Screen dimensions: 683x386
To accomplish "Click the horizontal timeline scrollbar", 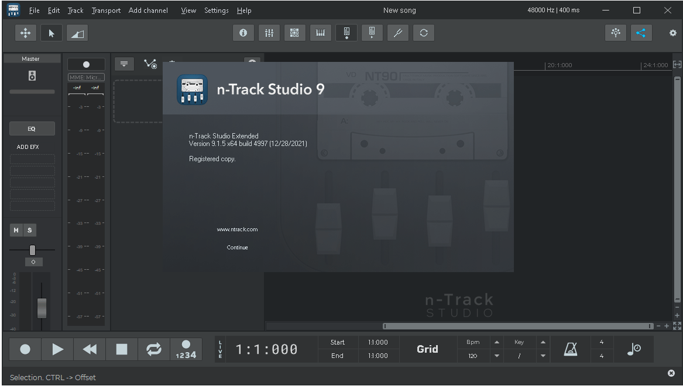I will pyautogui.click(x=519, y=326).
